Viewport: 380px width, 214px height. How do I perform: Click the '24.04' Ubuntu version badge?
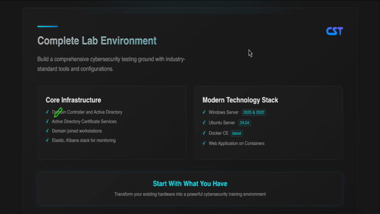tap(244, 123)
